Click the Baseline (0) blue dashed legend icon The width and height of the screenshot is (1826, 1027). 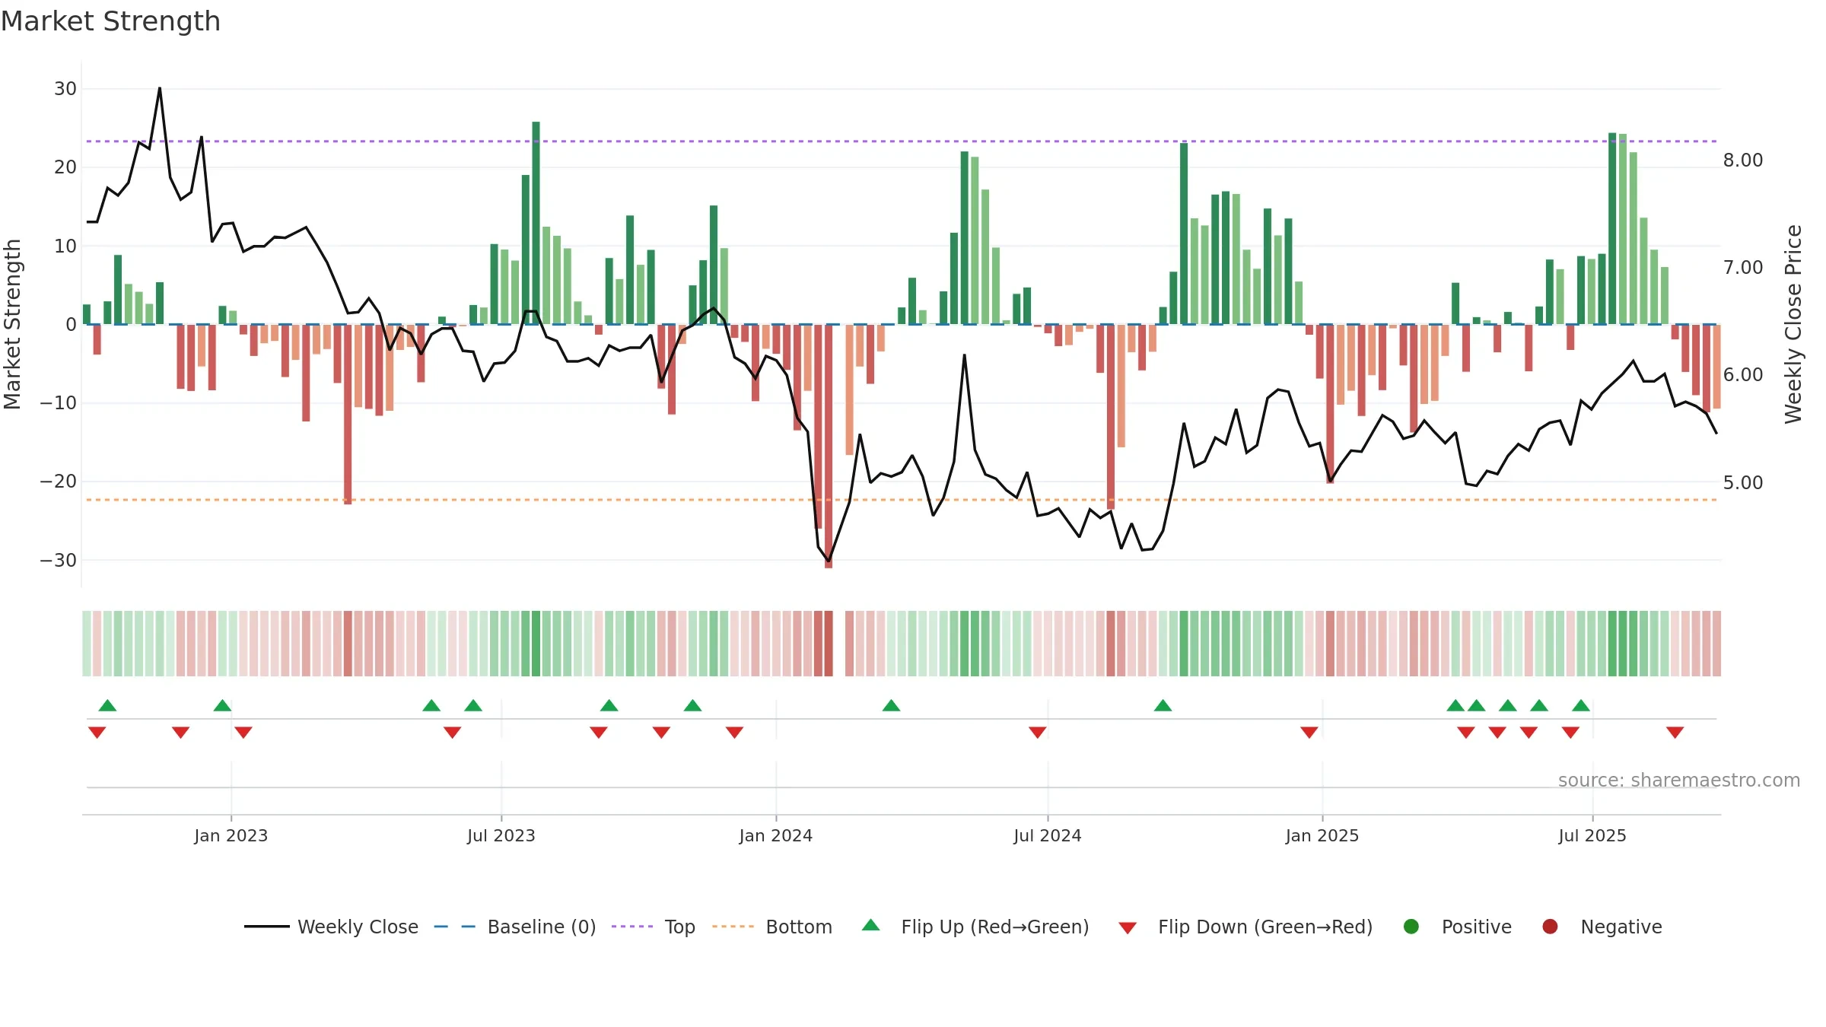[x=454, y=927]
